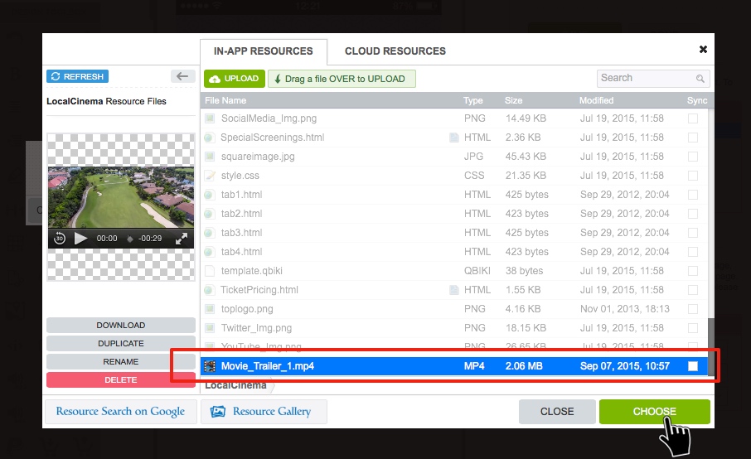Click the file icon of tab3.html
This screenshot has width=751, height=459.
[x=209, y=233]
